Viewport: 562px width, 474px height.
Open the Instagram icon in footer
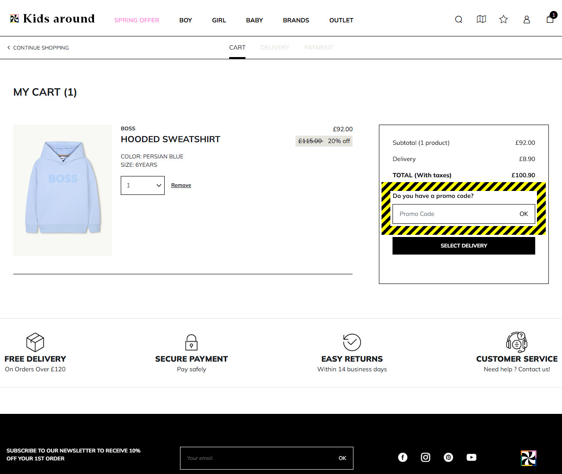pyautogui.click(x=425, y=457)
